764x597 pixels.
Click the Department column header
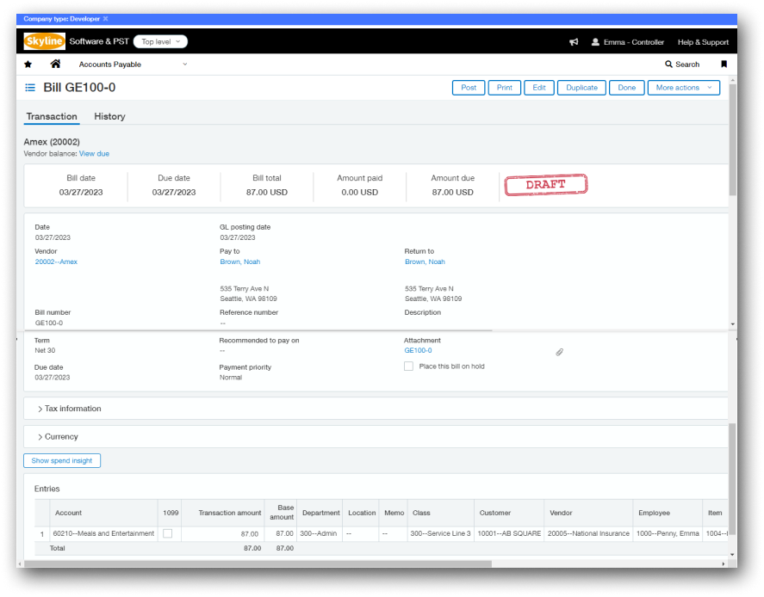[320, 513]
